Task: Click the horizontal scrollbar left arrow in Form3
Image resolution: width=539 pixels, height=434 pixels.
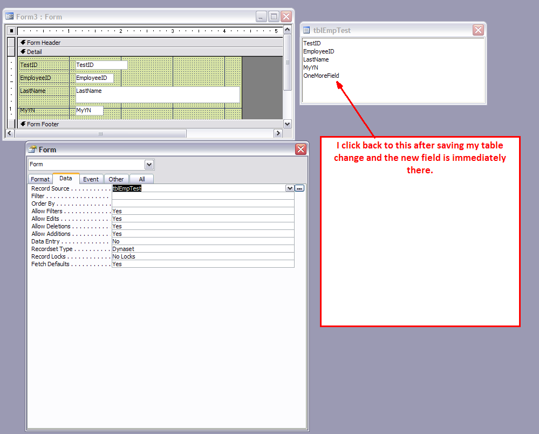Action: point(10,133)
